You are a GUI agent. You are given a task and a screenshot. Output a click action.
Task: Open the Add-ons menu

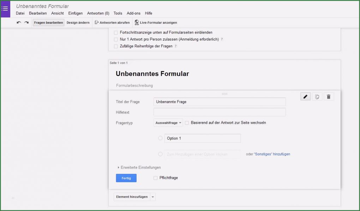(133, 13)
